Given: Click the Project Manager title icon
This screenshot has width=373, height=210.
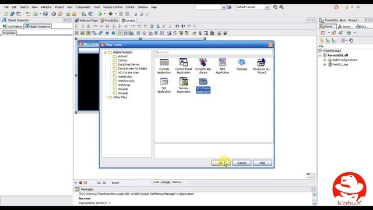Looking at the screenshot, I should click(x=322, y=20).
